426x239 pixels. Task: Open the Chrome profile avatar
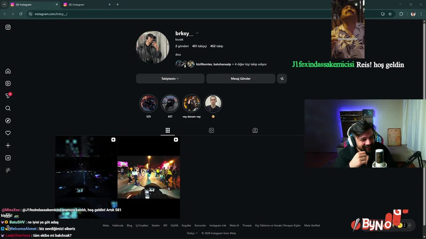coord(413,14)
